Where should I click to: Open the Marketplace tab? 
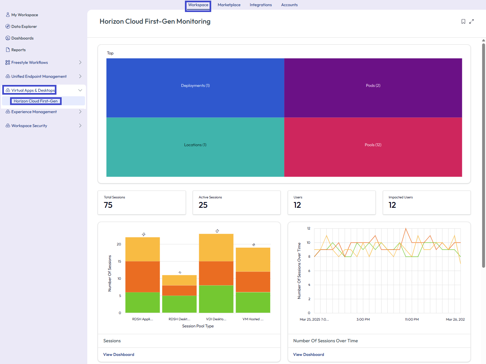point(229,5)
